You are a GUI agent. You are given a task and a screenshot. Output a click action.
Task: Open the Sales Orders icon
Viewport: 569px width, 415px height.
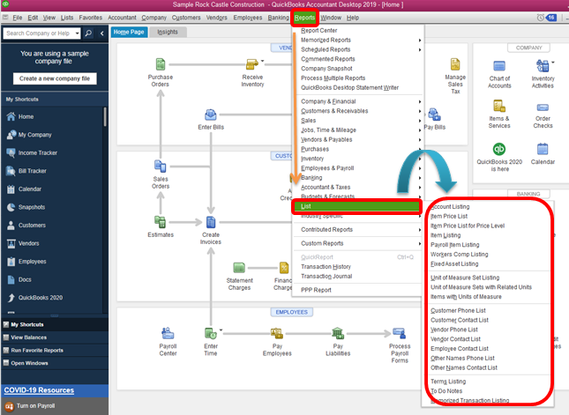(161, 167)
